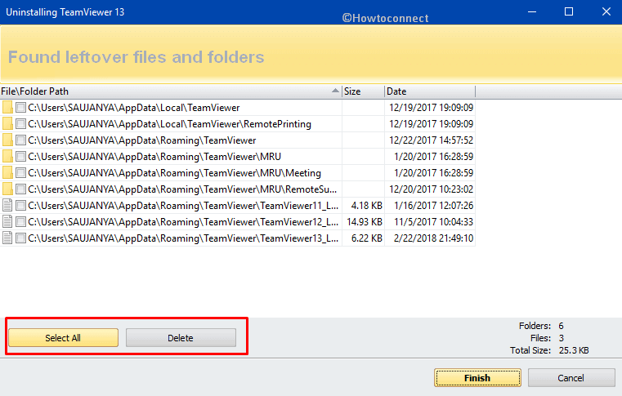622x396 pixels.
Task: Click folder icon for AppData\Local\TeamViewer row
Action: pyautogui.click(x=7, y=108)
